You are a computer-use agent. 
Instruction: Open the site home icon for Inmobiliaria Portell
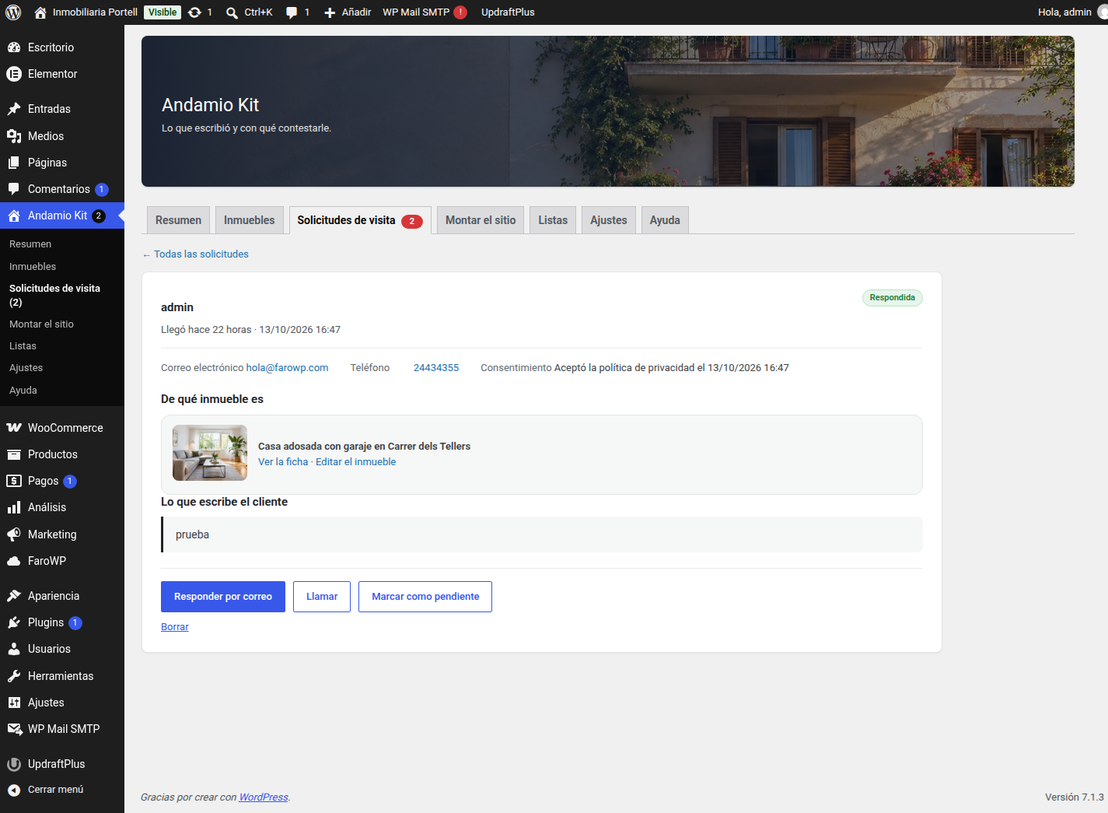click(40, 12)
